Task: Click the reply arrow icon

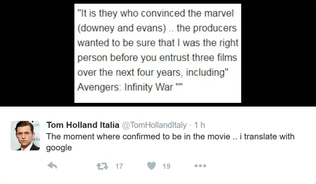Action: tap(52, 166)
